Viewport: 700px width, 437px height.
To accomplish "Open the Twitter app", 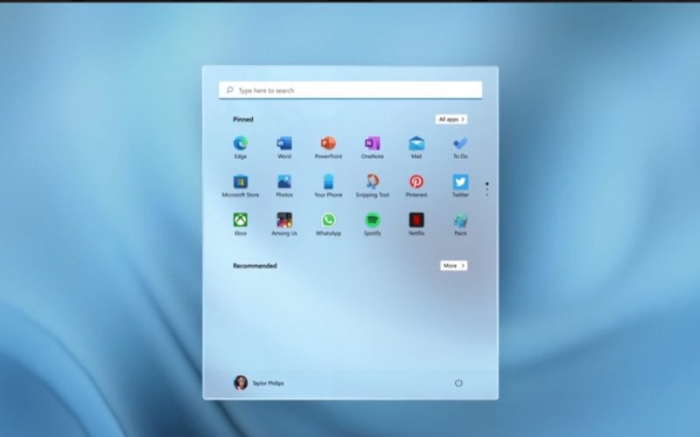I will click(x=460, y=185).
